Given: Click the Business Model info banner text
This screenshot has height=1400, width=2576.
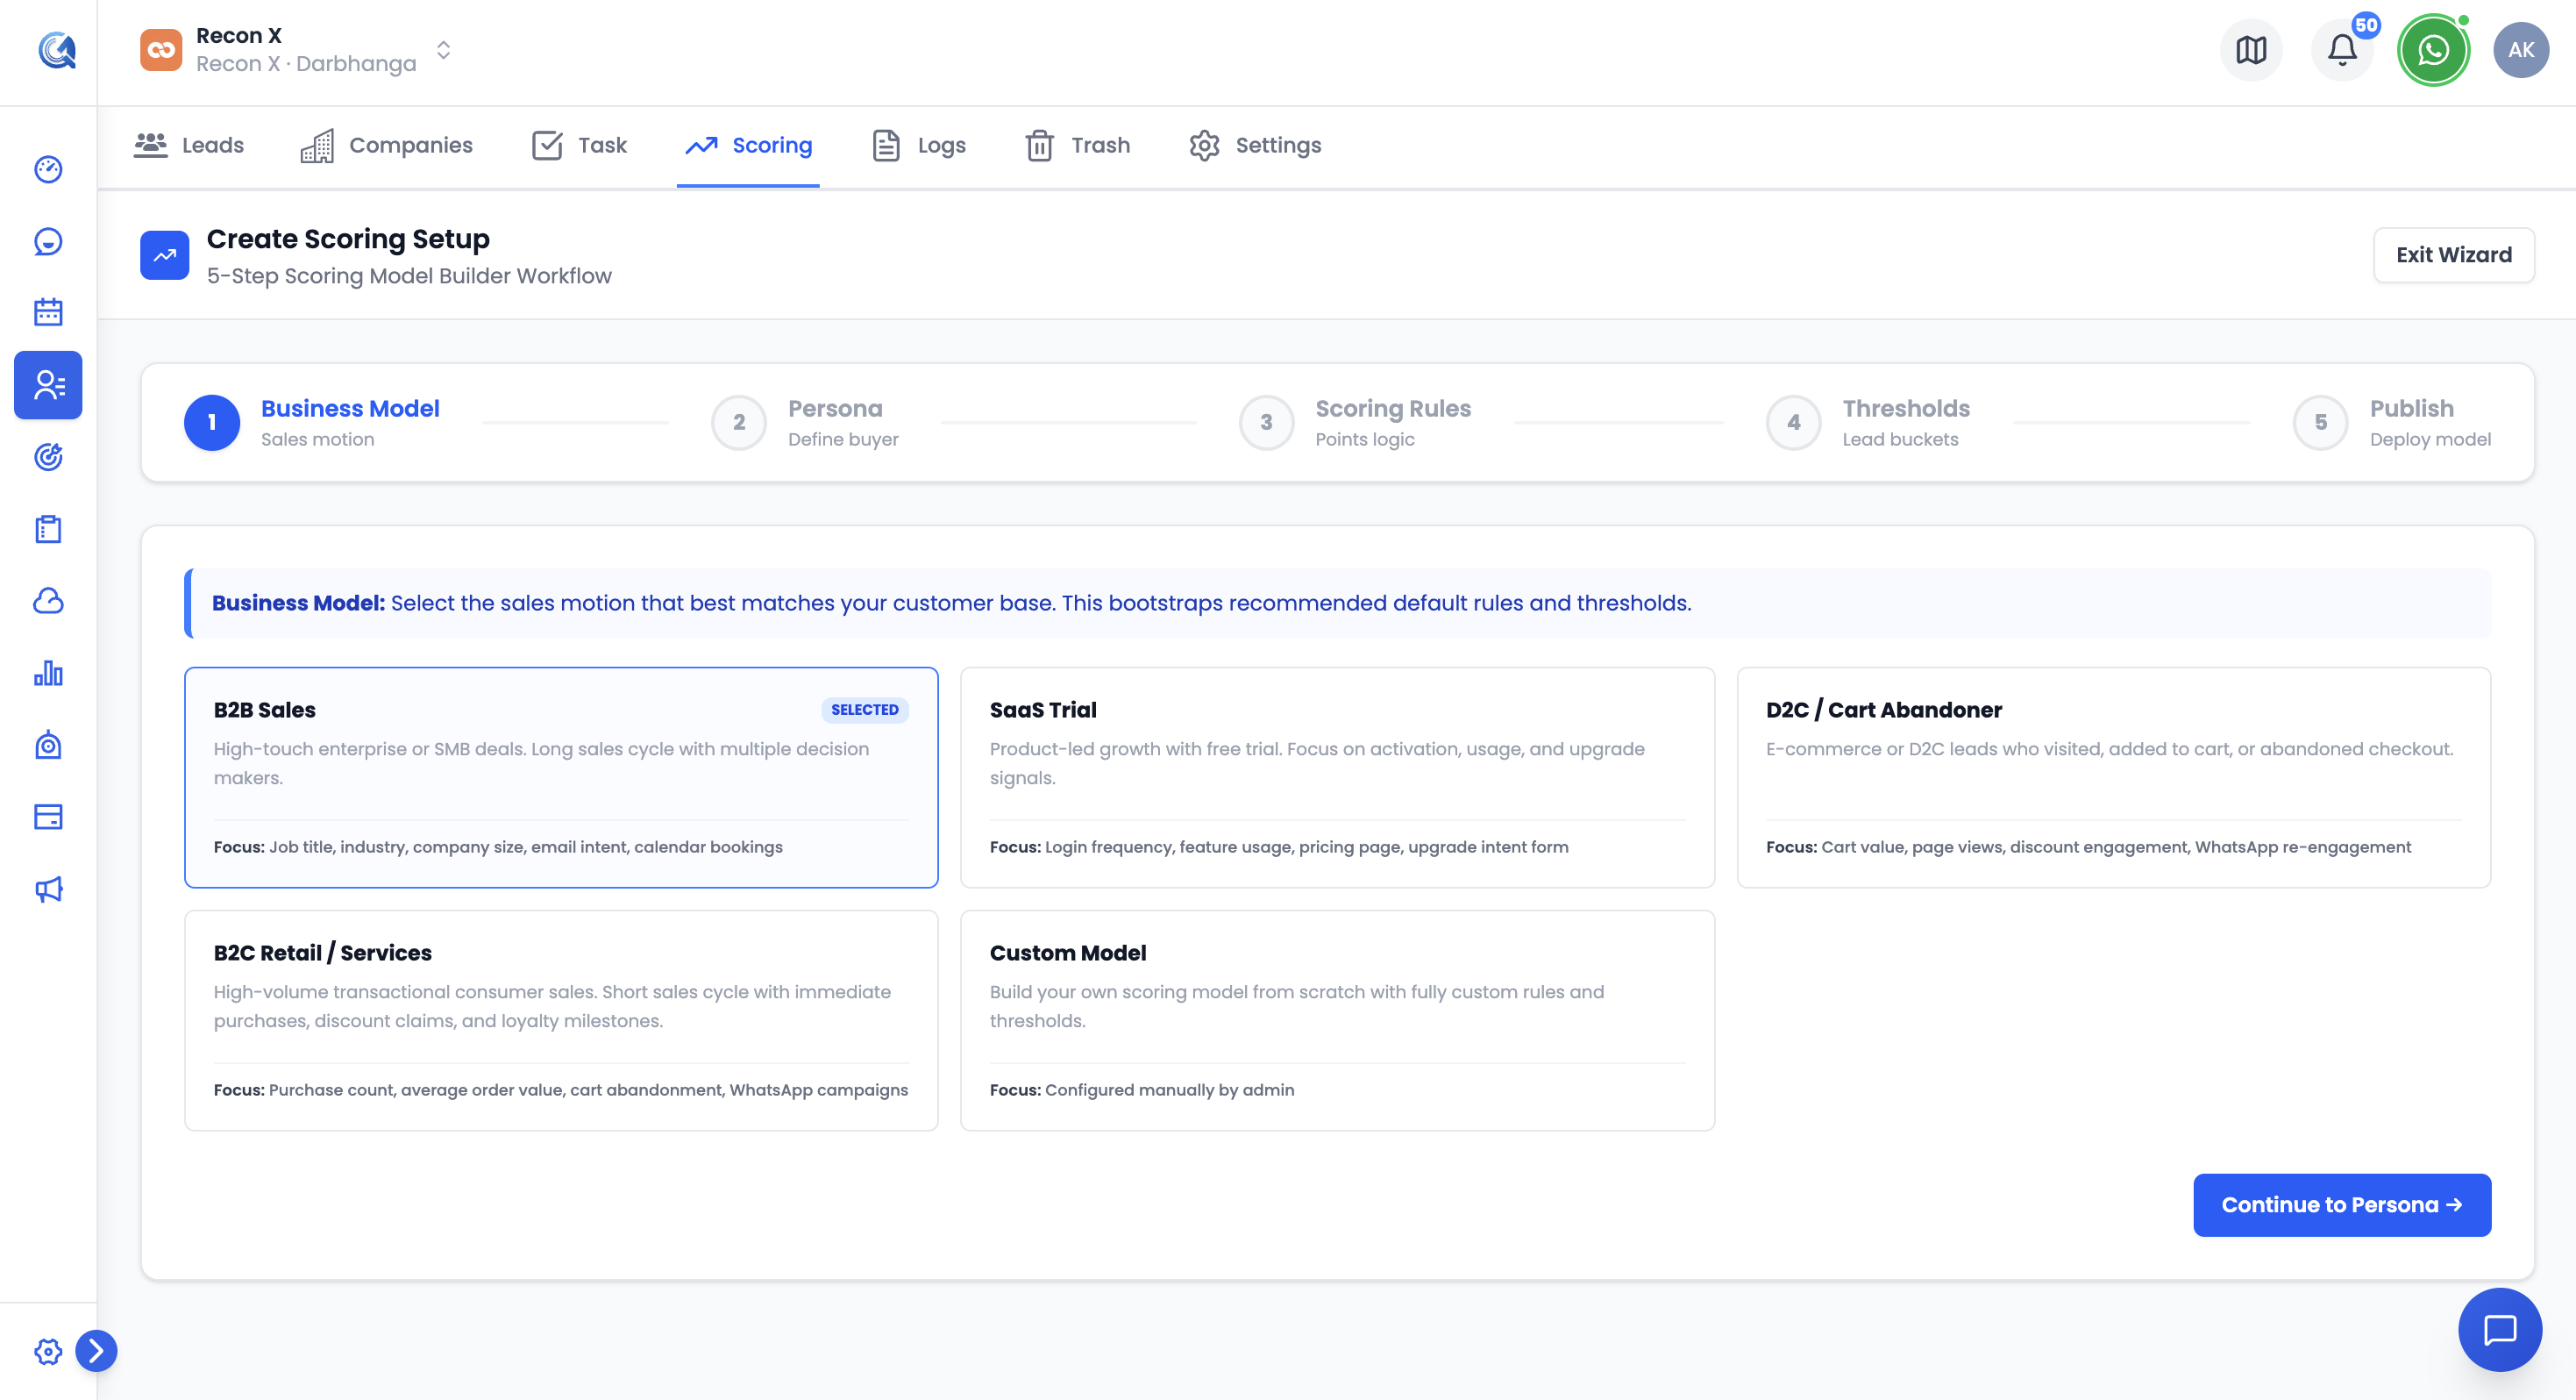Looking at the screenshot, I should 951,604.
